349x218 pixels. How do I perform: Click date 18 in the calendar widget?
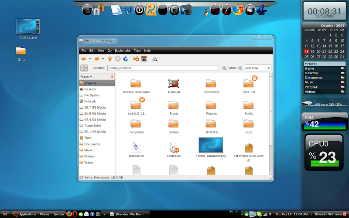(x=307, y=51)
